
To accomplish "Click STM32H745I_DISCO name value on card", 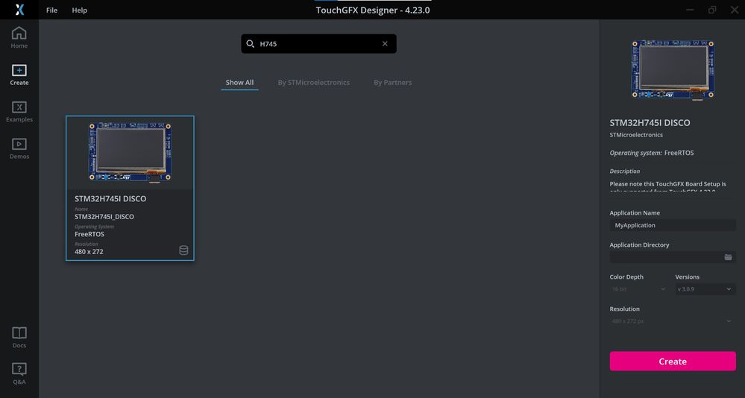I will pos(104,217).
